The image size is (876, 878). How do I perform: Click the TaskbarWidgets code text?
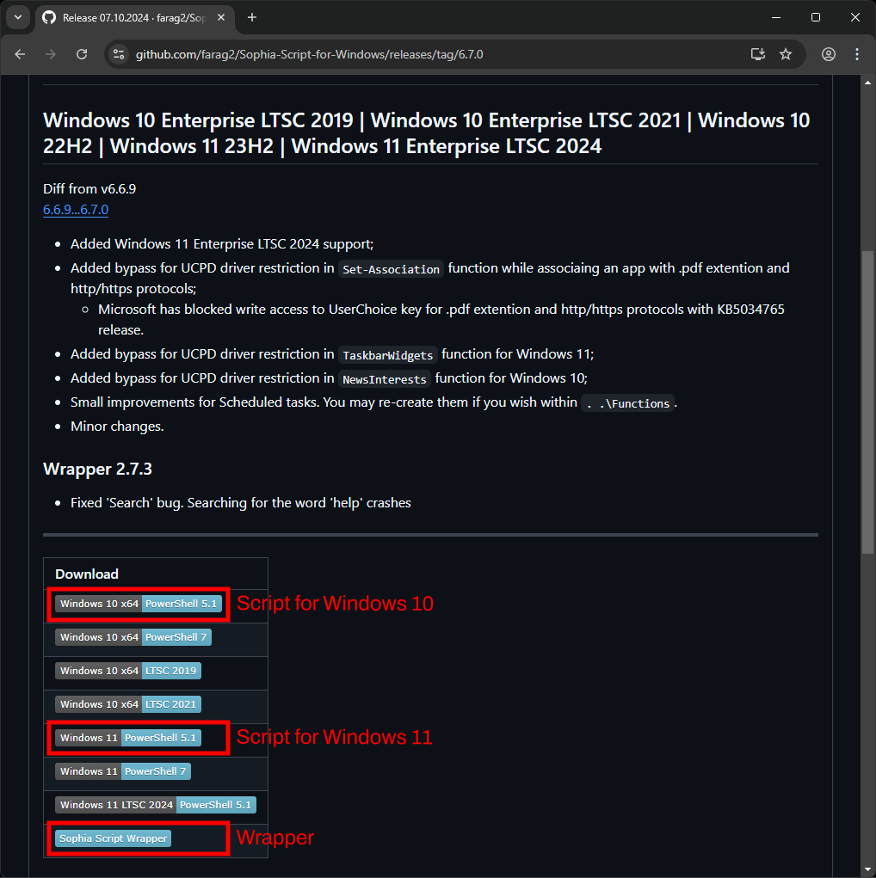(388, 355)
